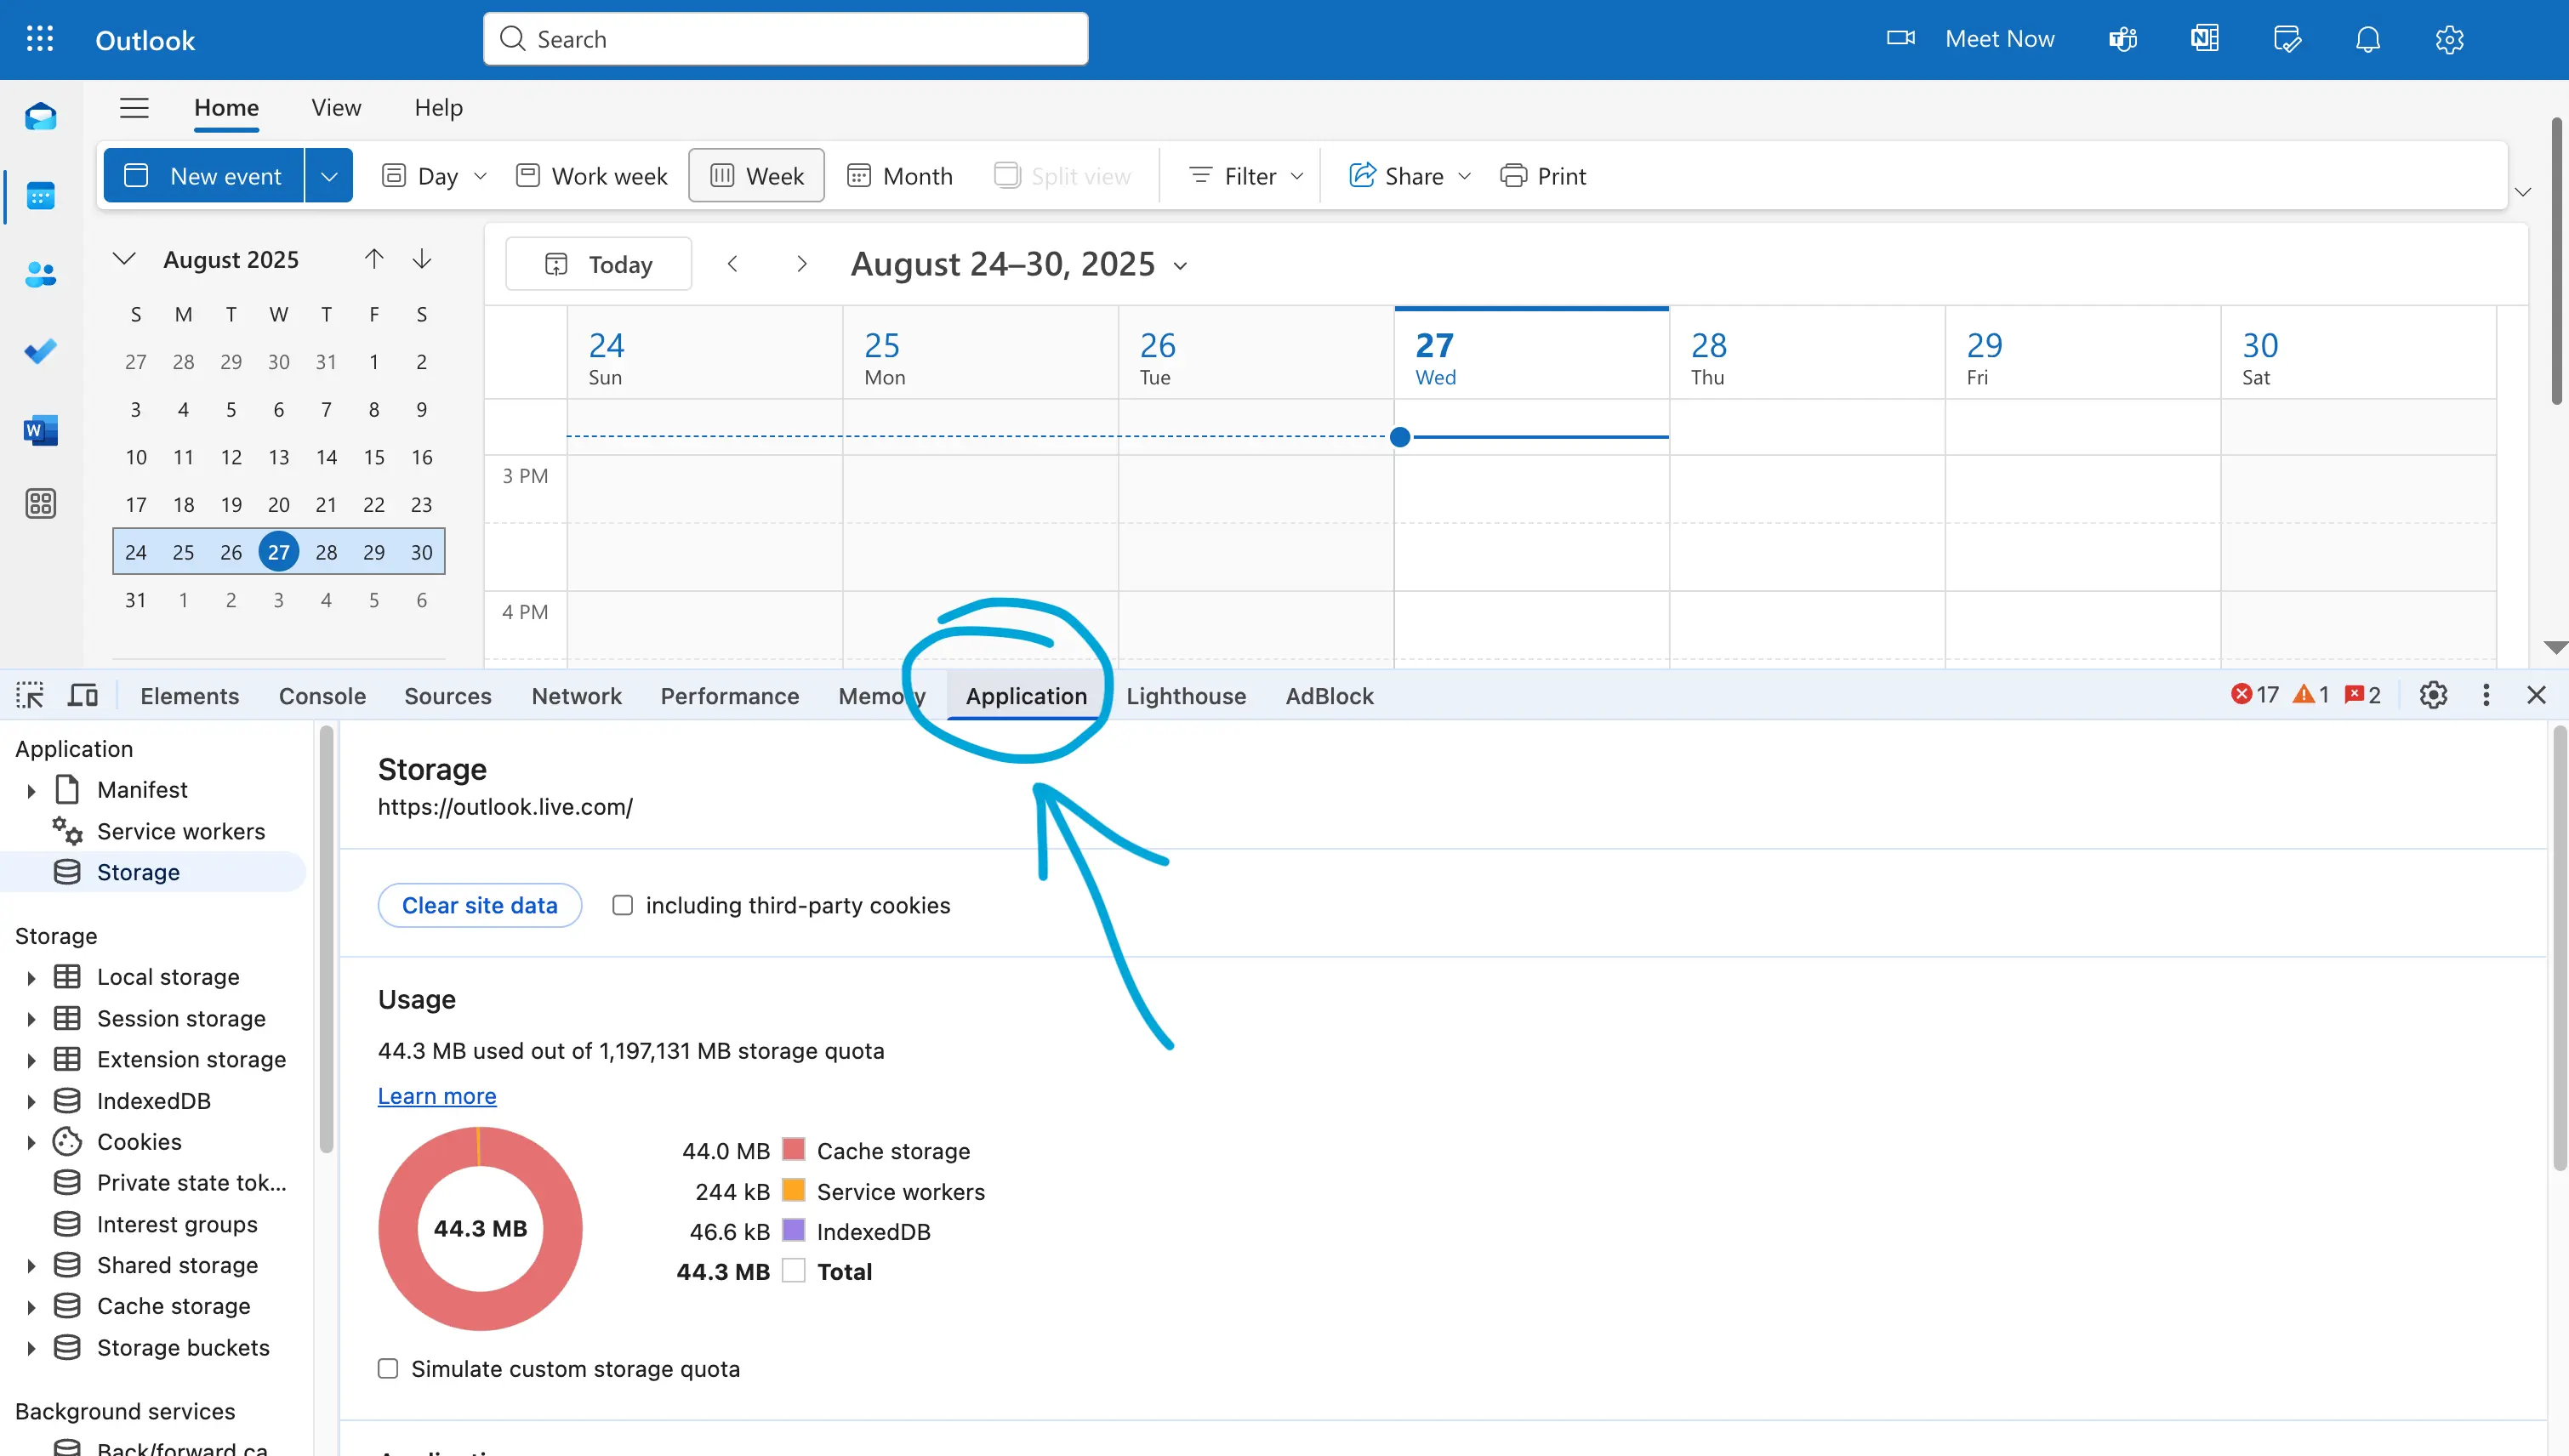The height and width of the screenshot is (1456, 2569).
Task: Activate the DevTools inspect element picker
Action: [x=30, y=695]
